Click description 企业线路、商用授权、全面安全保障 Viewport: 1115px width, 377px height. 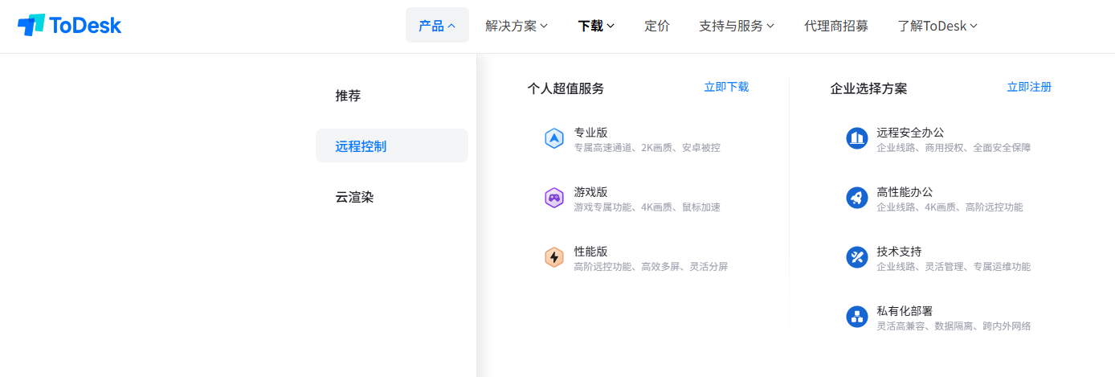[x=954, y=148]
